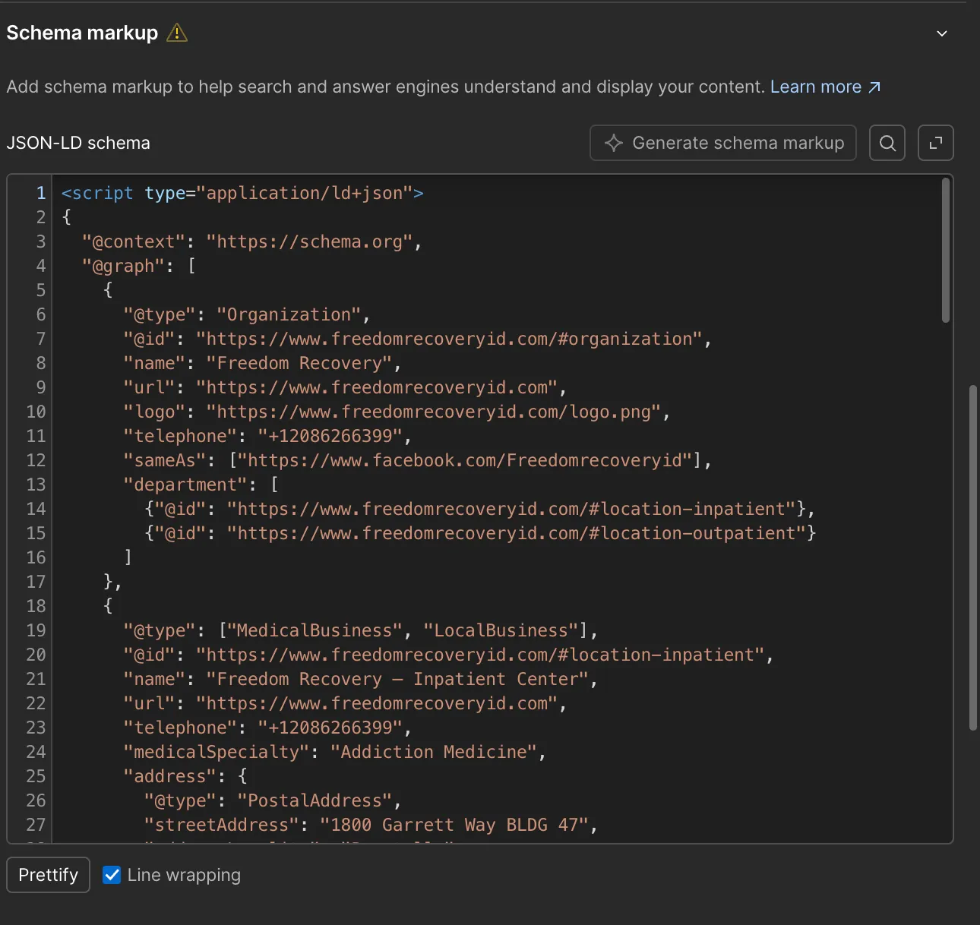This screenshot has height=925, width=980.
Task: Click "name": "Freedom Recovery" line
Action: pyautogui.click(x=262, y=363)
